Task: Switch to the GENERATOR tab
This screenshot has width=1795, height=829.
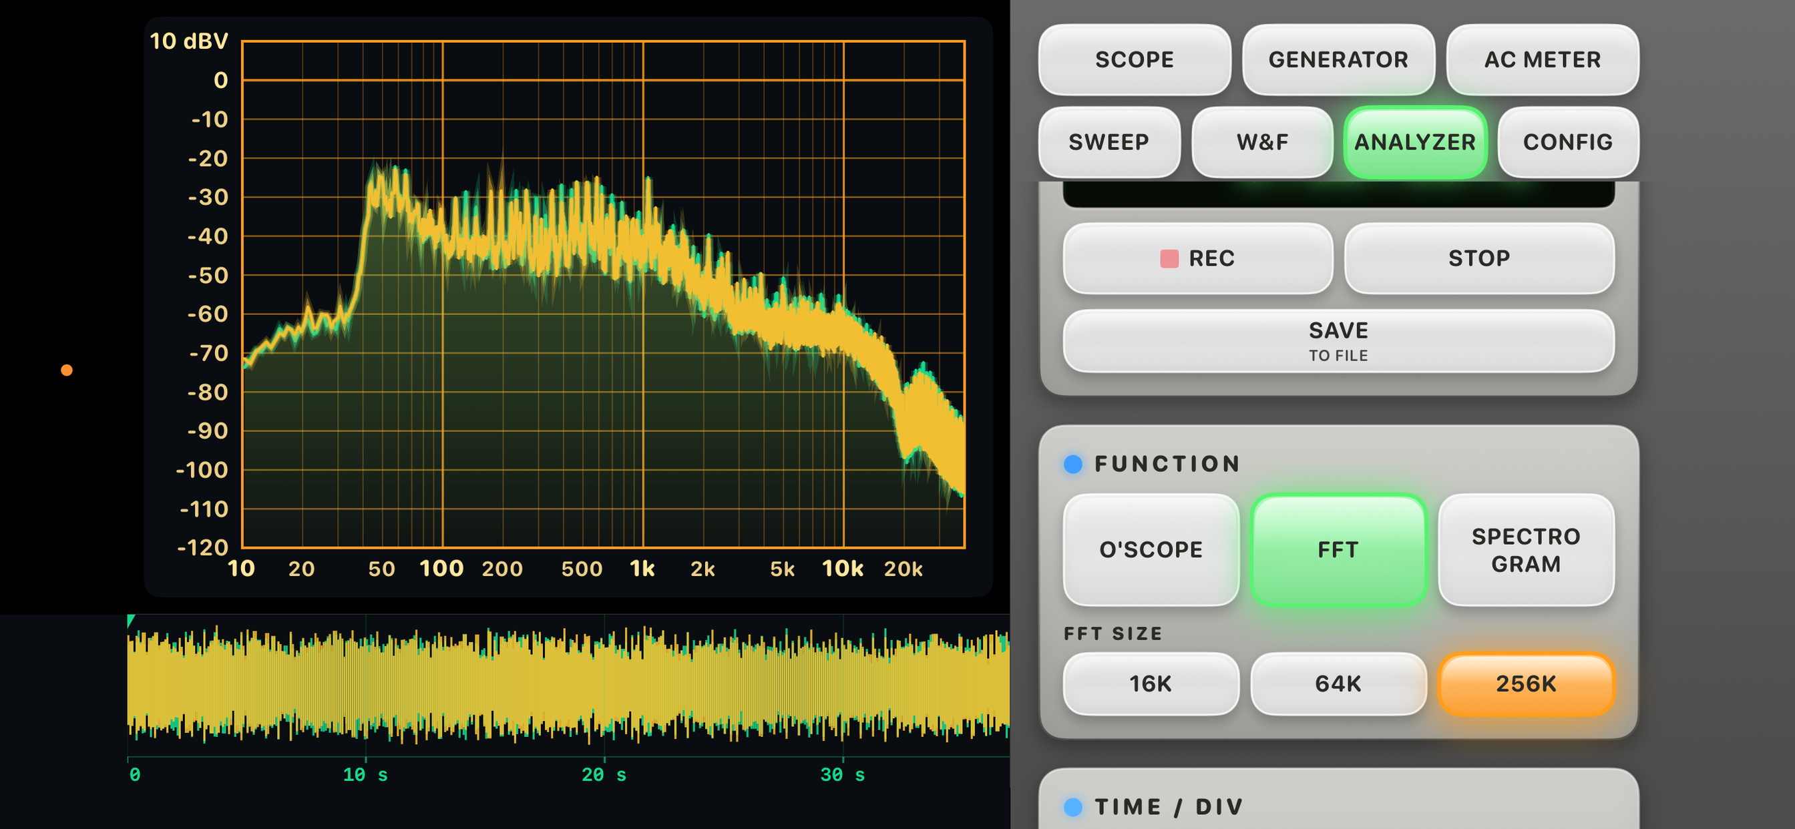Action: (1338, 60)
